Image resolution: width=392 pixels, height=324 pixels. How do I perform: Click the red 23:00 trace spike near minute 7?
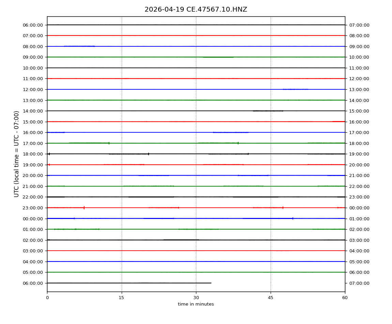click(84, 207)
